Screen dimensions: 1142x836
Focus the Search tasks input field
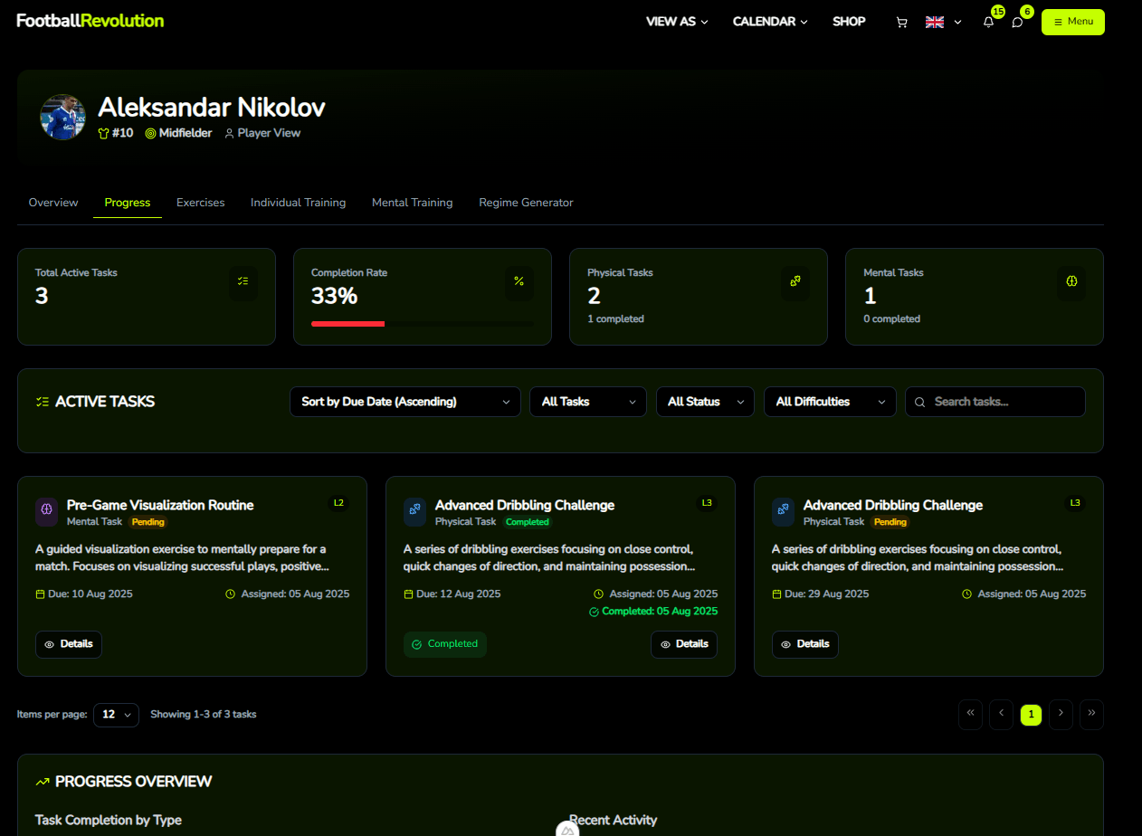pos(995,402)
